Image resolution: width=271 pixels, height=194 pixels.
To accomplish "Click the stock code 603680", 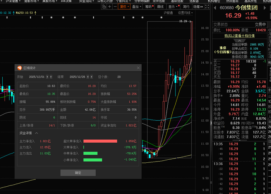I will coord(226,8).
